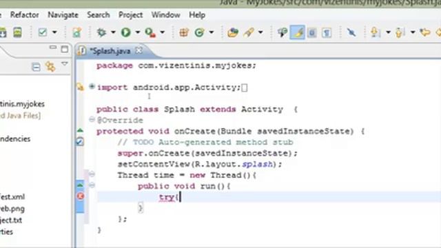The width and height of the screenshot is (441, 248).
Task: Click the Collapse All icon in explorer
Action: pos(36,67)
